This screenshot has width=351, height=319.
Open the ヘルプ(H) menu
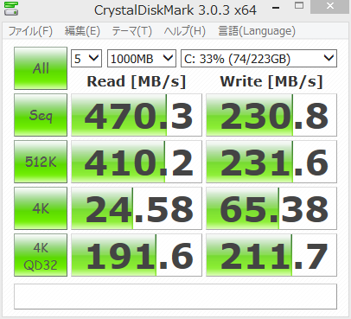185,31
